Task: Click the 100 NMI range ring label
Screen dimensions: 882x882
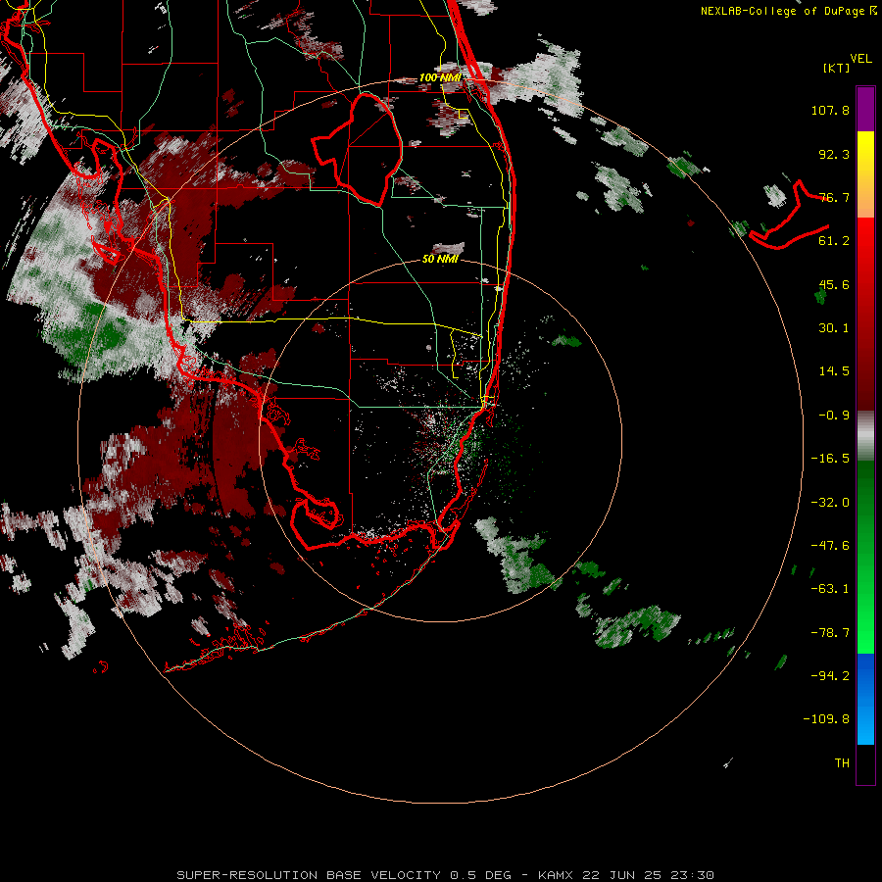Action: tap(440, 77)
